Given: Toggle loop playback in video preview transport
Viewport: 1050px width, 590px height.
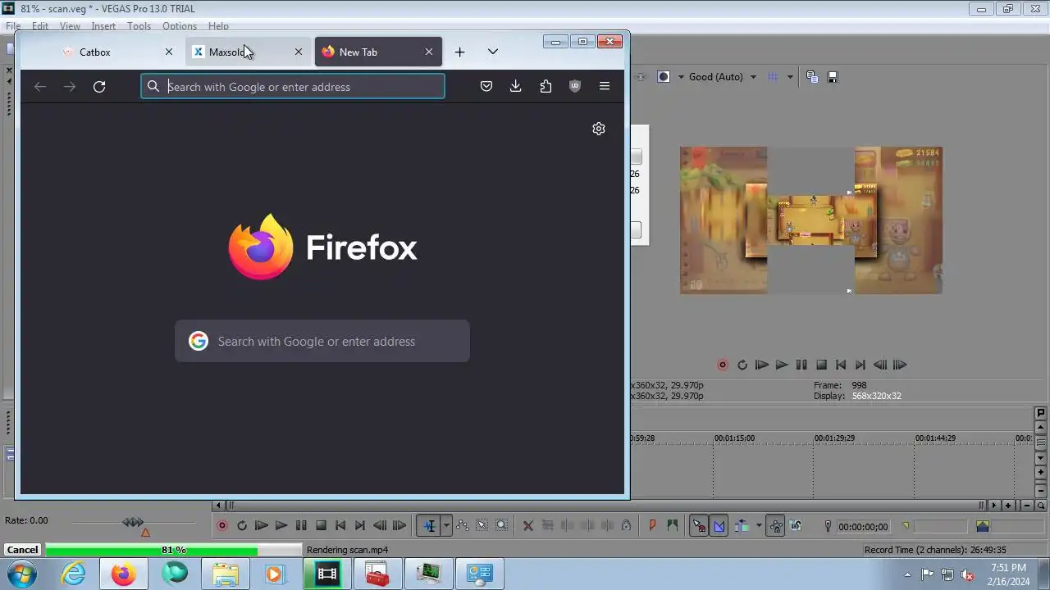Looking at the screenshot, I should (742, 365).
